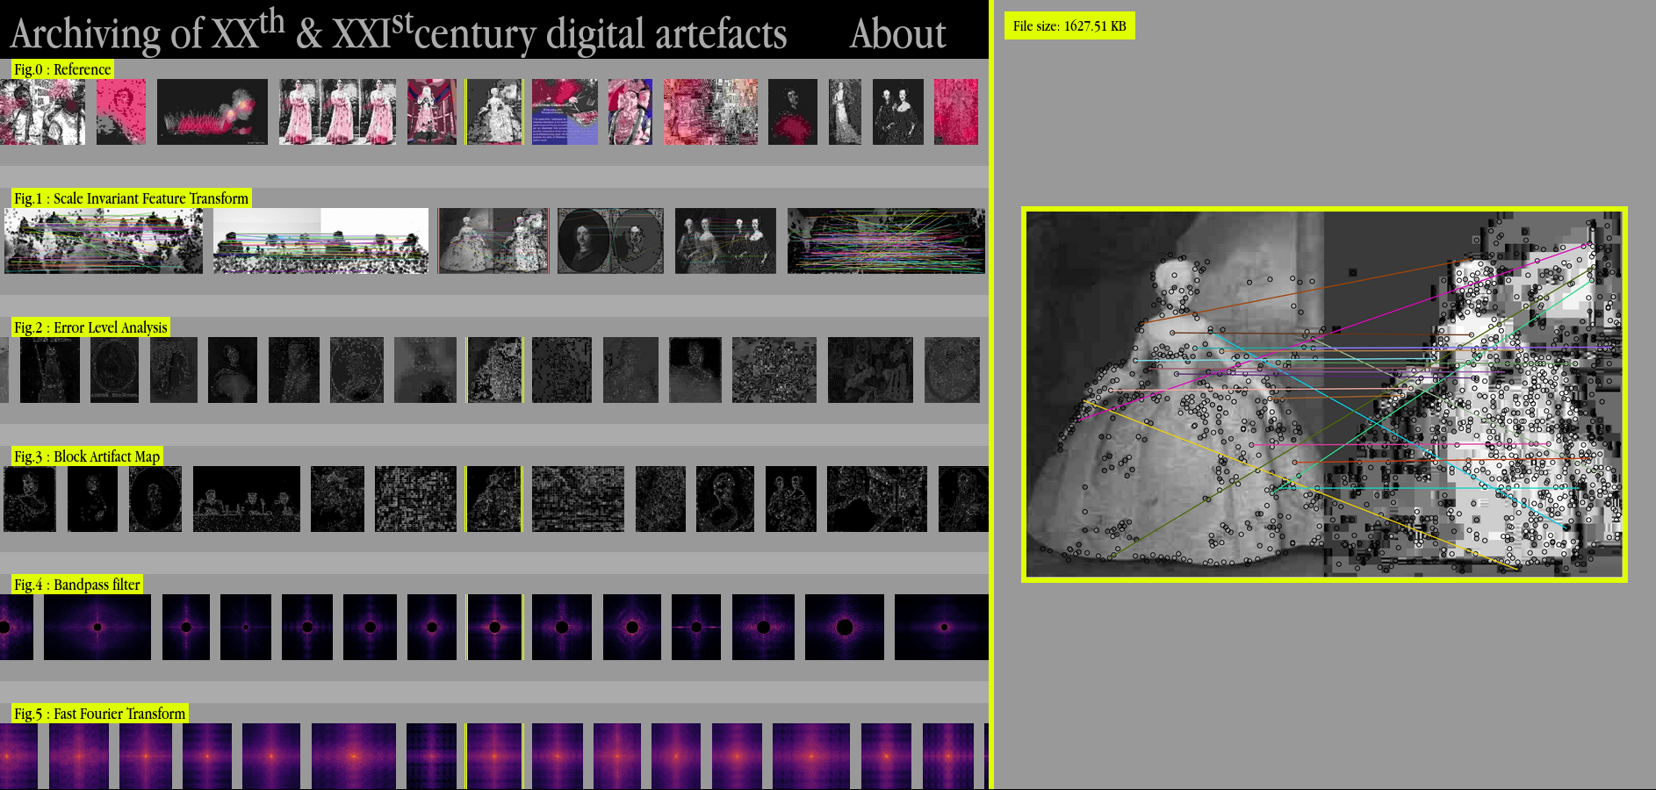Select first wide landscape SIFT thumbnail
Image resolution: width=1656 pixels, height=790 pixels.
104,241
